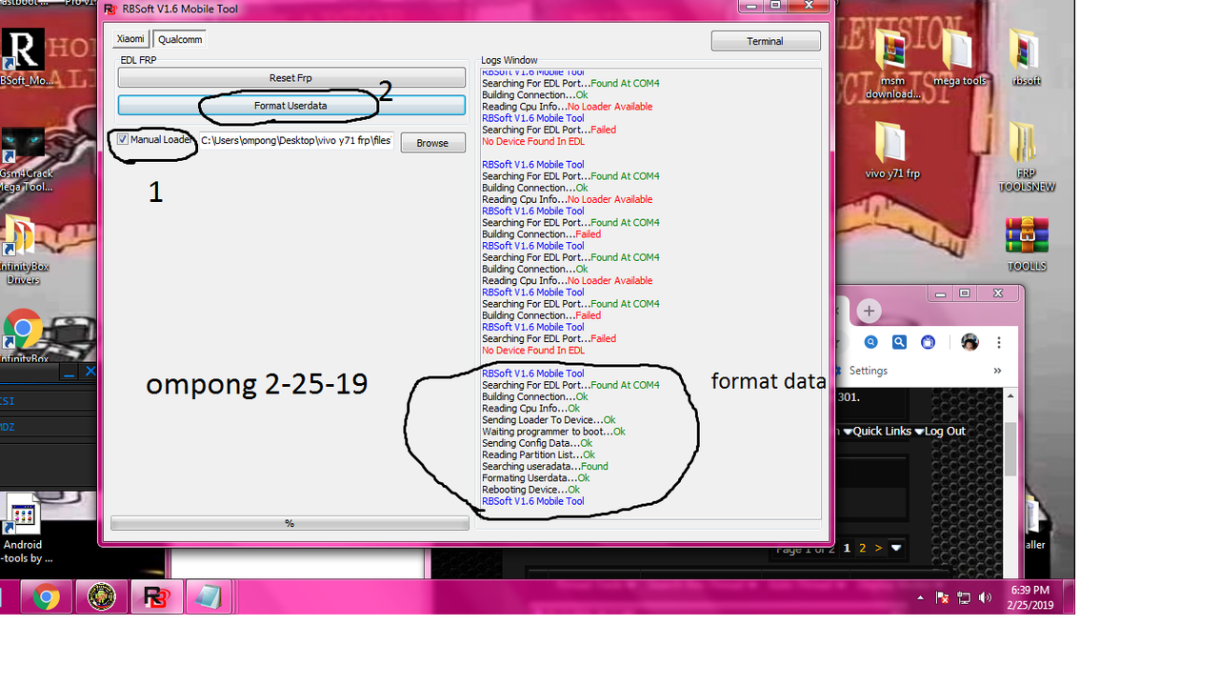The image size is (1219, 686).
Task: Click the first blue magnifier extension in Chrome
Action: (x=871, y=342)
